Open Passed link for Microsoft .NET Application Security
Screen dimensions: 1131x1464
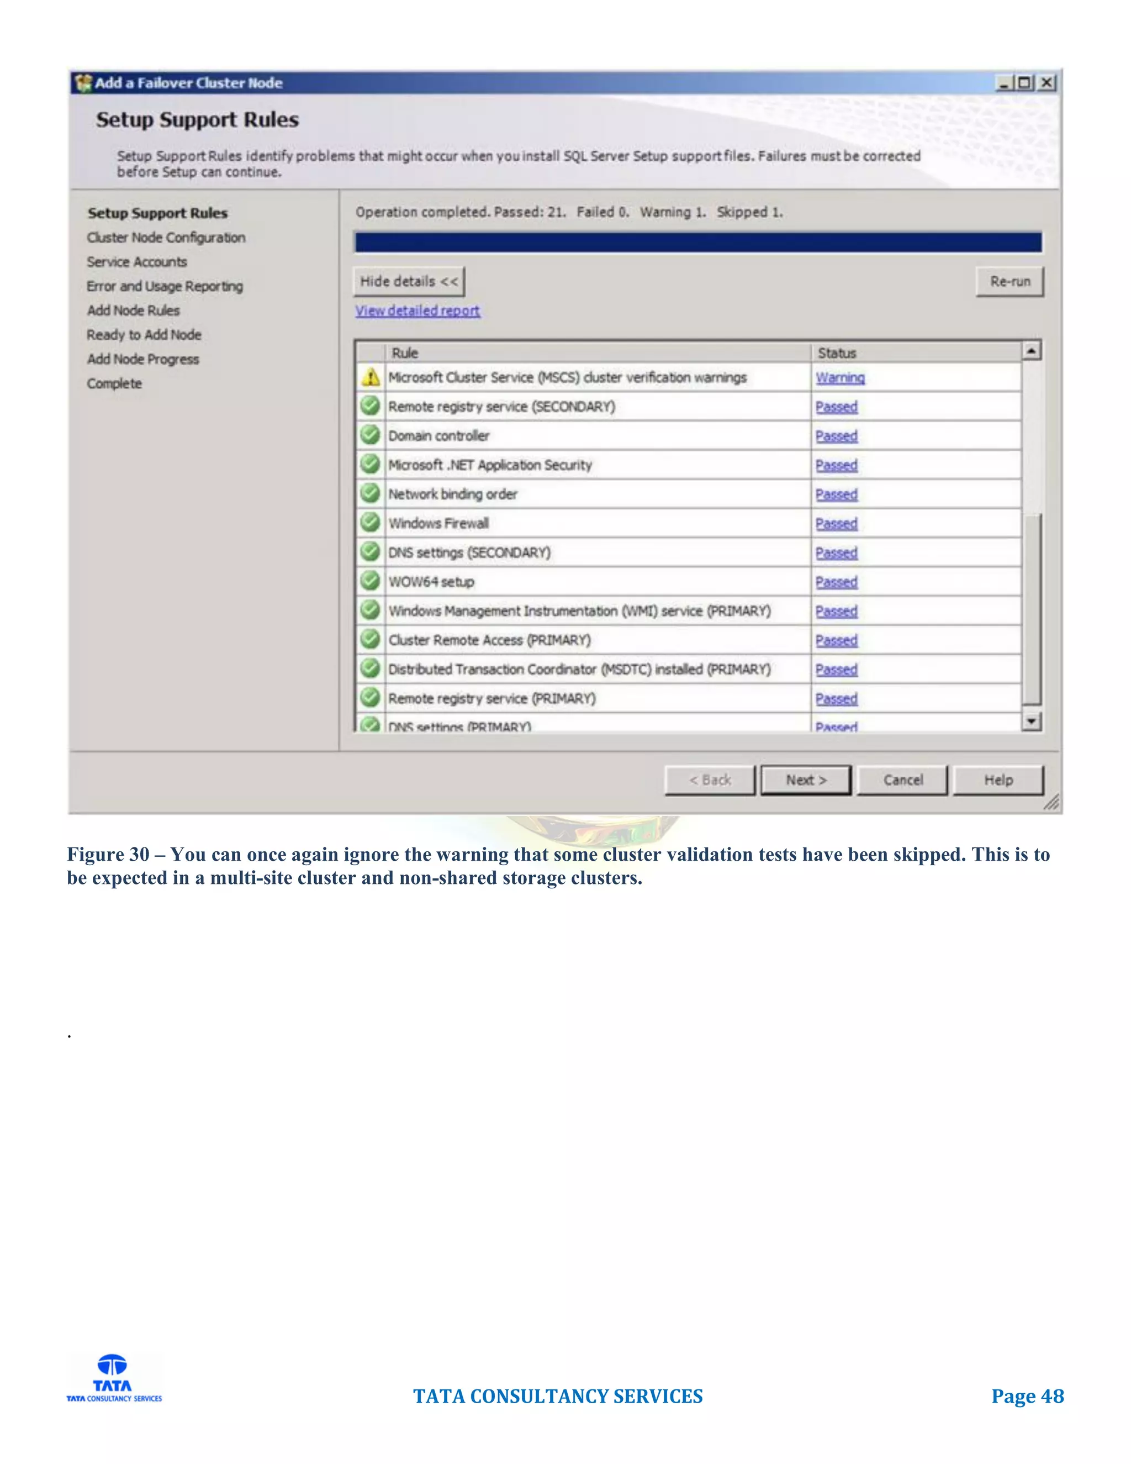836,465
